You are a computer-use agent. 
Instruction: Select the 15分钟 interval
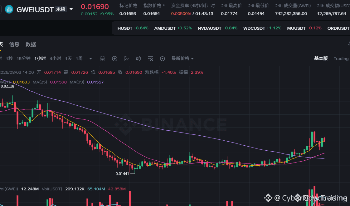coord(23,58)
